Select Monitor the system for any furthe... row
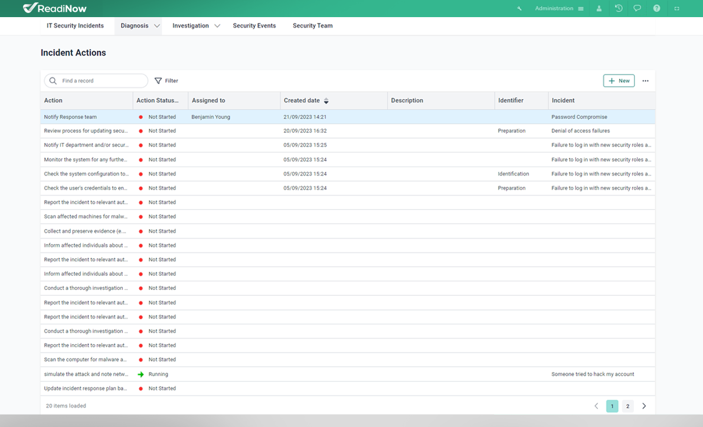Screen dimensions: 703x427 348,159
